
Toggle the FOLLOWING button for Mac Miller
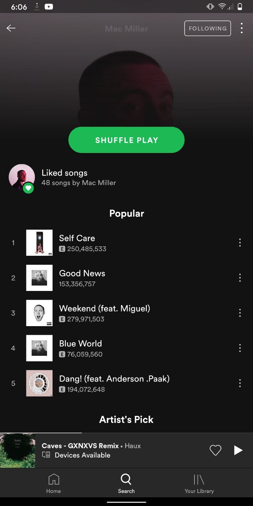click(x=208, y=28)
